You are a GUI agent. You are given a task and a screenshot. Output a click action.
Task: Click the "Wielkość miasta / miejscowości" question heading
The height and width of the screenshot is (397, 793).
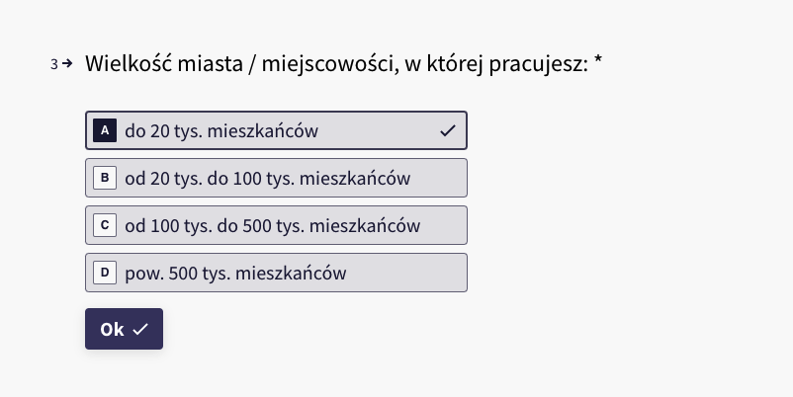(239, 64)
